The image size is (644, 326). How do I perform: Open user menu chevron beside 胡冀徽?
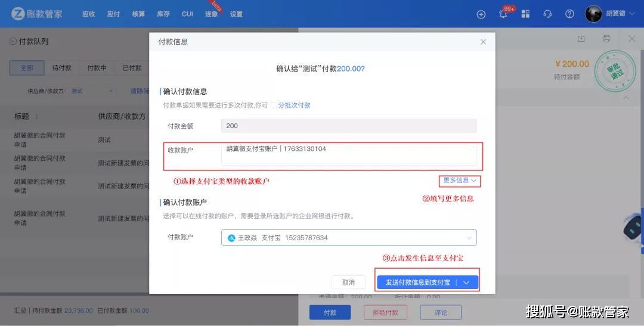click(633, 14)
